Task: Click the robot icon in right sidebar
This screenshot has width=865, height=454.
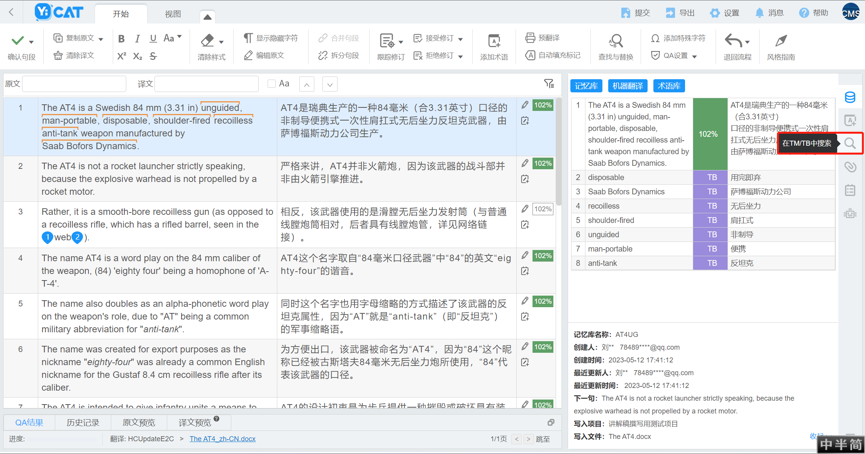Action: point(850,213)
